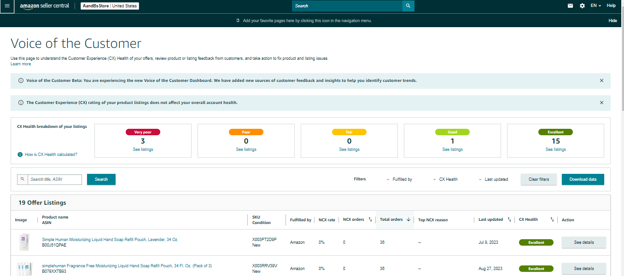This screenshot has height=276, width=624.
Task: Click the bookmark icon in favorites bar
Action: [x=238, y=21]
